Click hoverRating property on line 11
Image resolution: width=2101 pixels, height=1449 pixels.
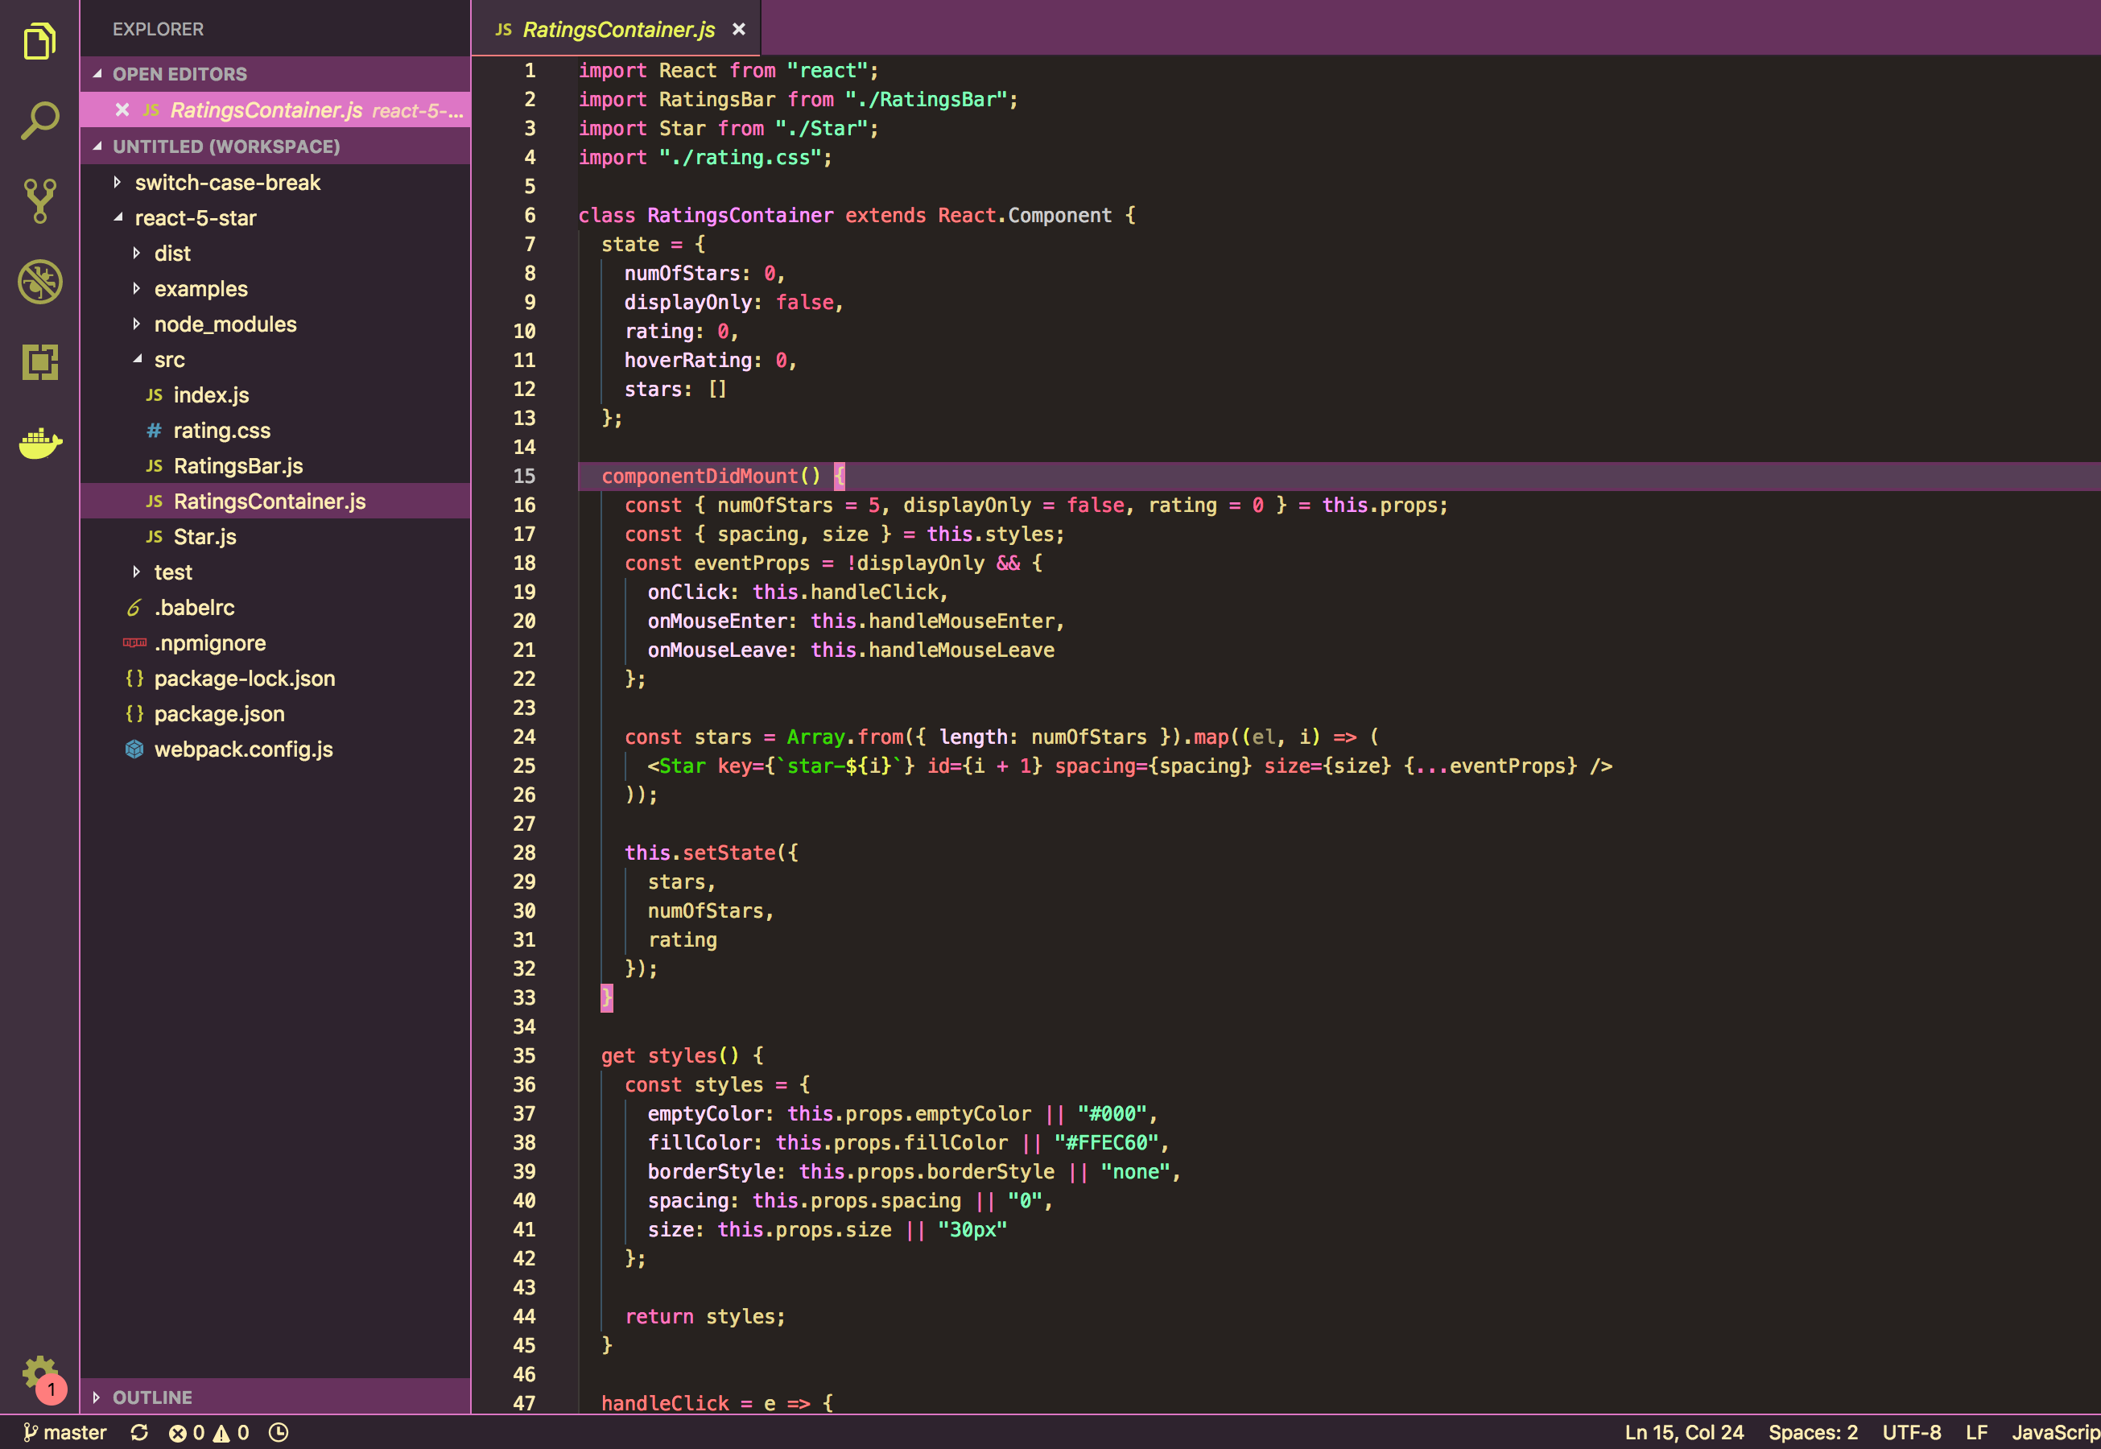tap(688, 360)
